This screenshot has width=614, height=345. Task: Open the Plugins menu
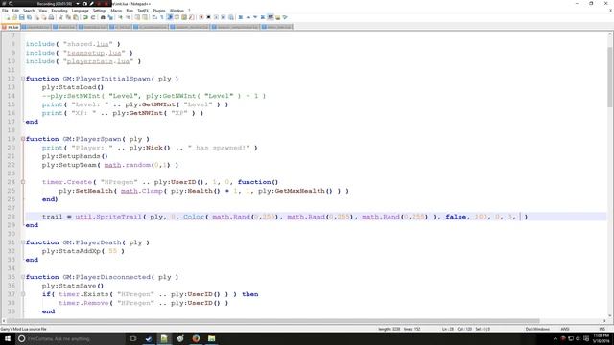click(x=159, y=11)
